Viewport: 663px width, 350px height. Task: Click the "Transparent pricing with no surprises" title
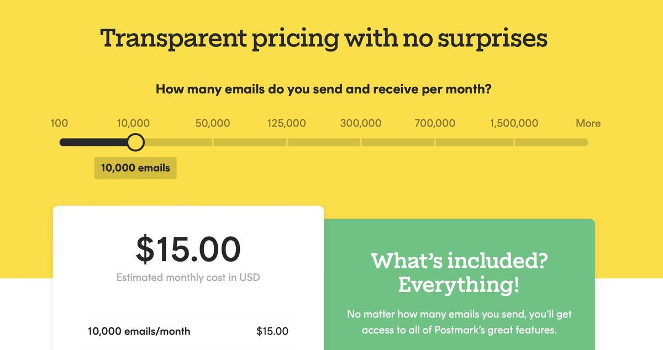[324, 39]
